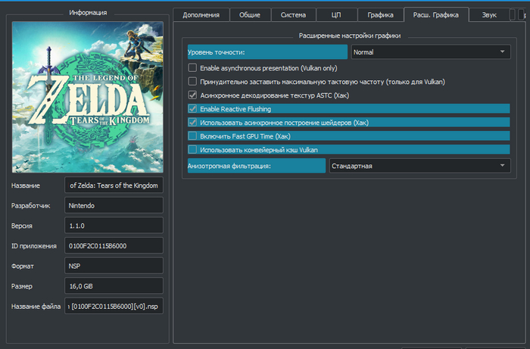Enable the Включить Fast GPU Time option
The height and width of the screenshot is (349, 530).
192,136
